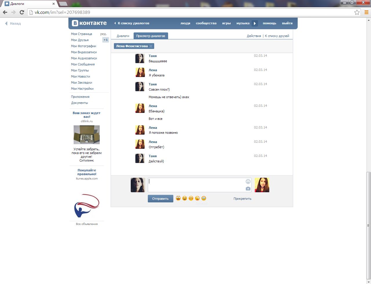The width and height of the screenshot is (371, 284).
Task: Click Лена's large avatar right of message box
Action: coord(262,185)
